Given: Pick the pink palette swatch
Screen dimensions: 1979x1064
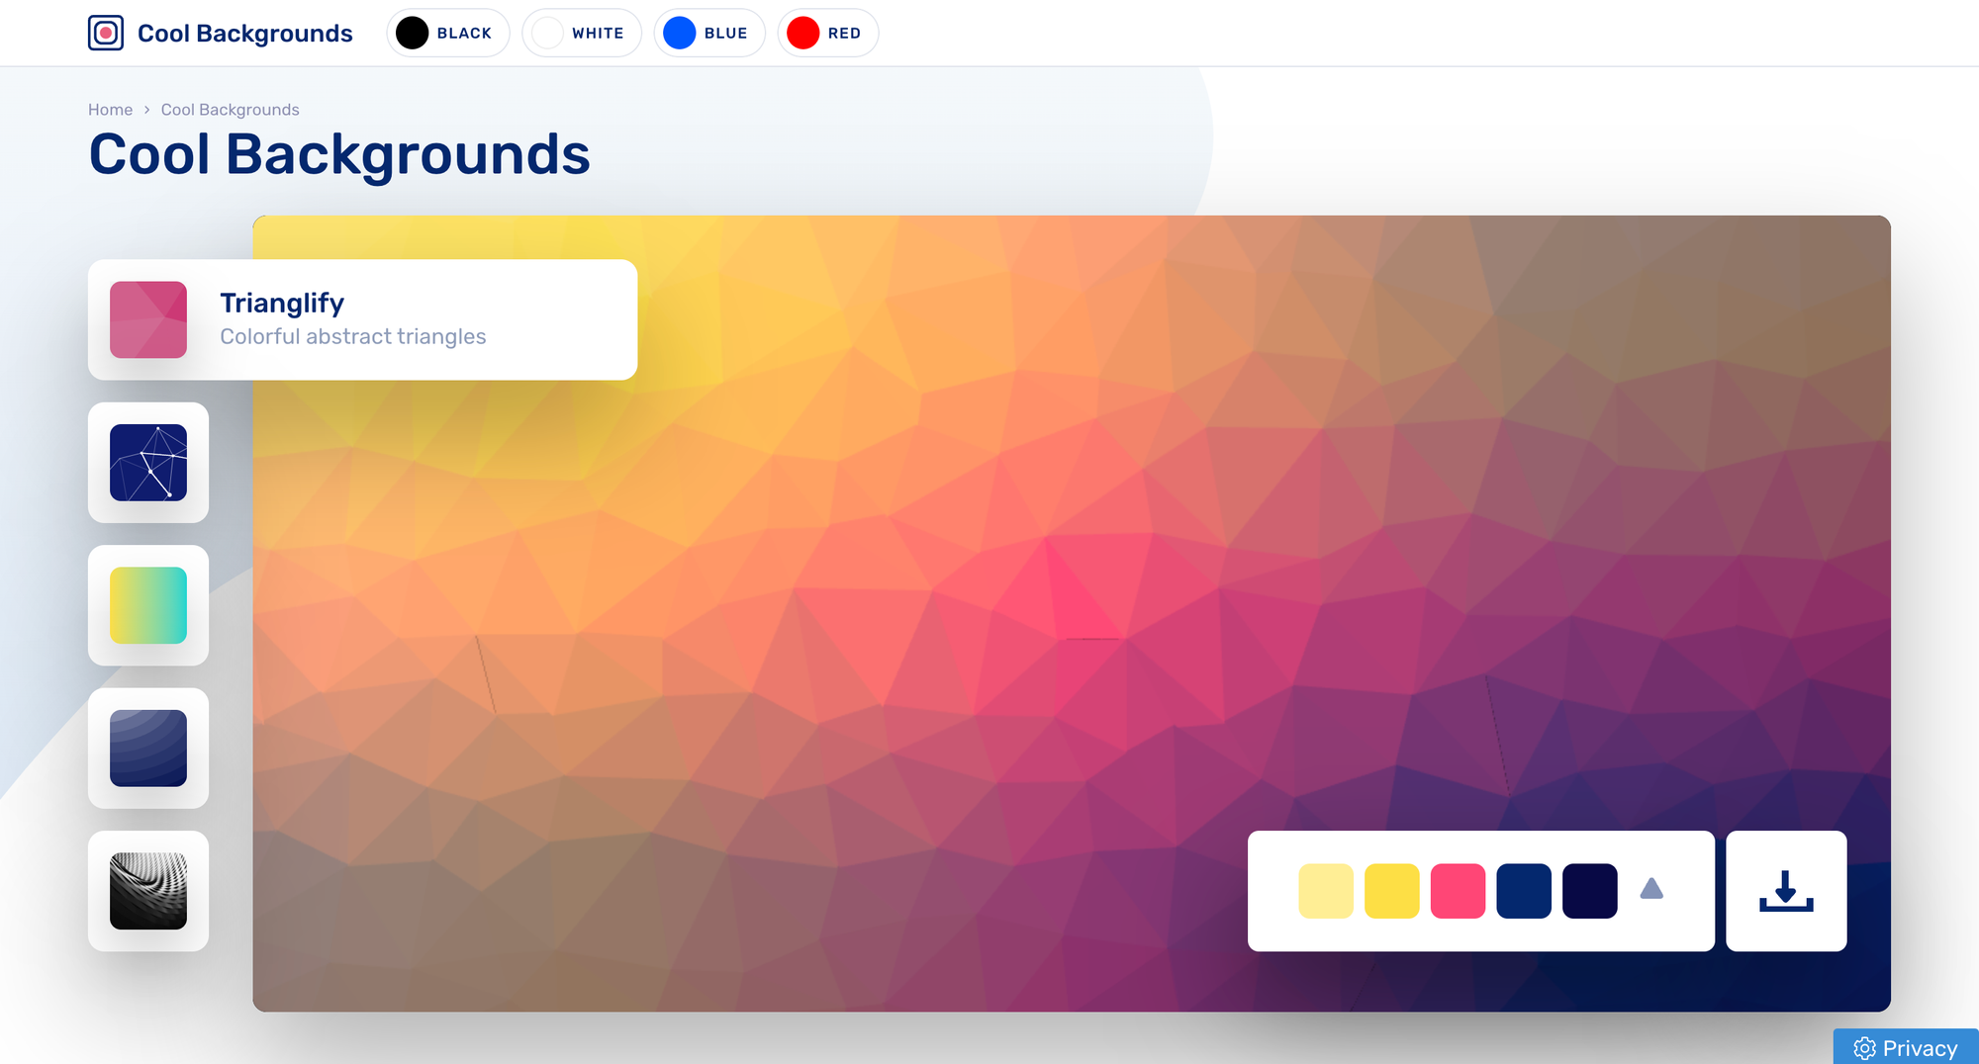Looking at the screenshot, I should coord(1458,891).
